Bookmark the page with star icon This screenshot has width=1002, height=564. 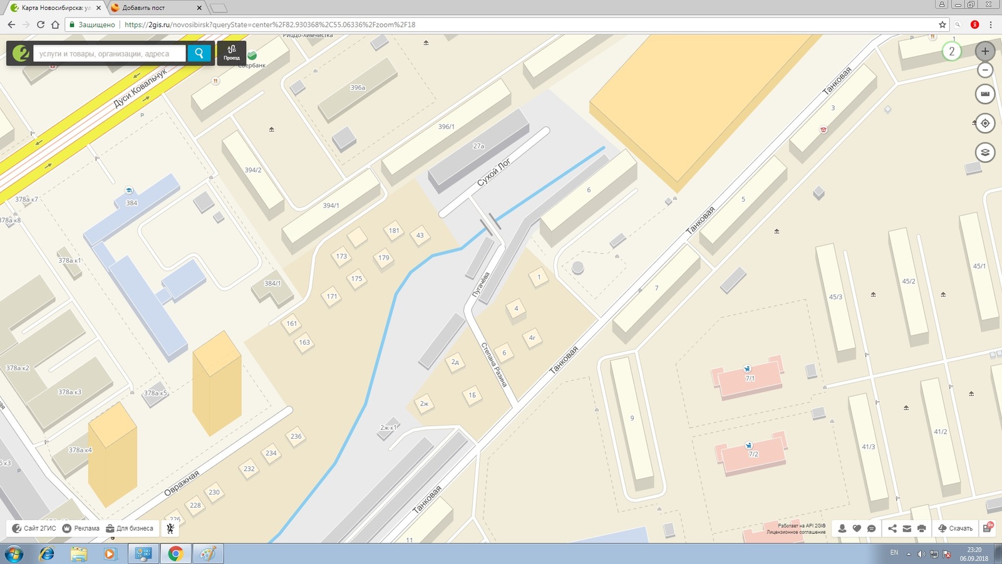click(x=943, y=24)
